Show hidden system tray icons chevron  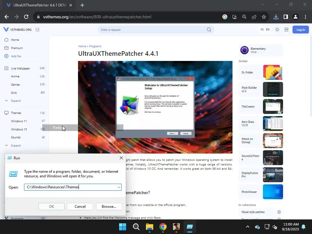tap(247, 227)
